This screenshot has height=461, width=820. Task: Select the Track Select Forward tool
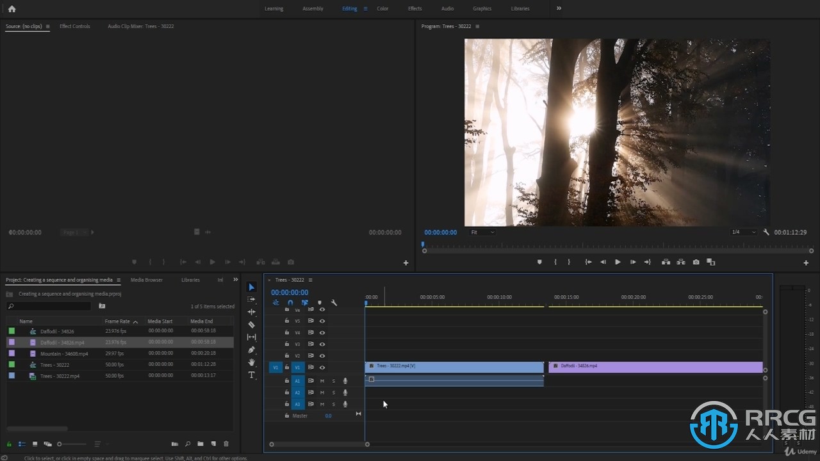click(x=252, y=299)
